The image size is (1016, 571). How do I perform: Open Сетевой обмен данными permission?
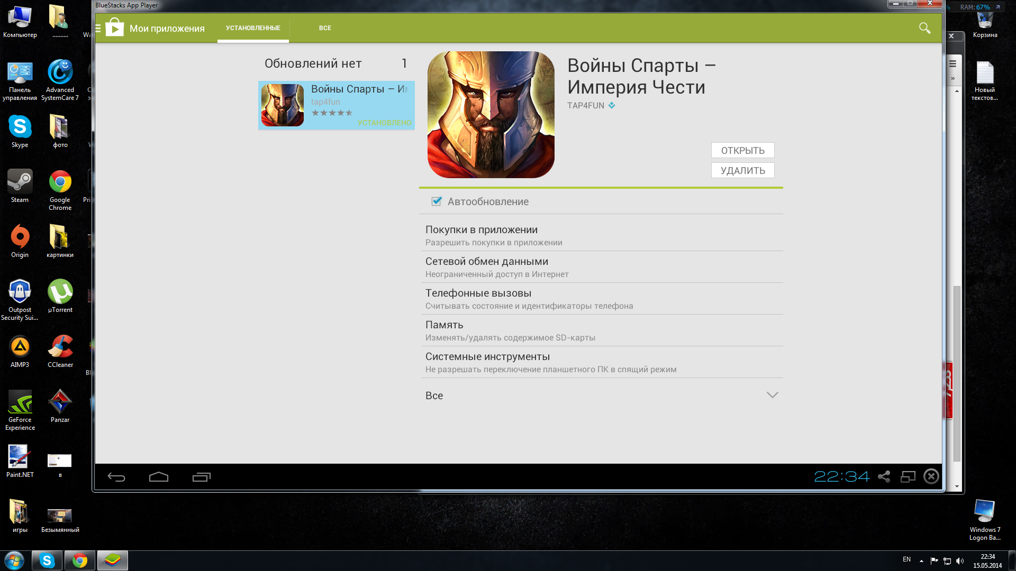click(601, 267)
